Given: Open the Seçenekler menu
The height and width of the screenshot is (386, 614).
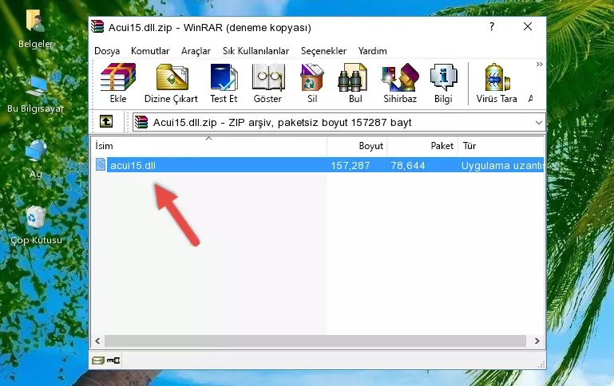Looking at the screenshot, I should click(323, 51).
